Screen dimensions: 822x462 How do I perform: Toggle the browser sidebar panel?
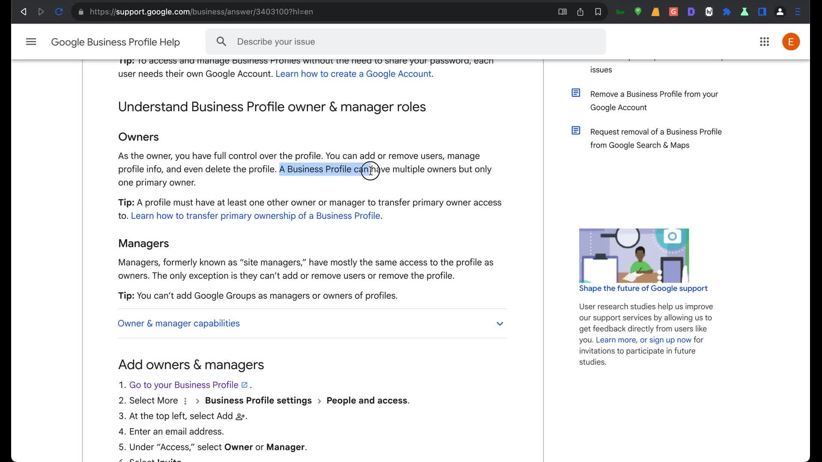[x=762, y=12]
